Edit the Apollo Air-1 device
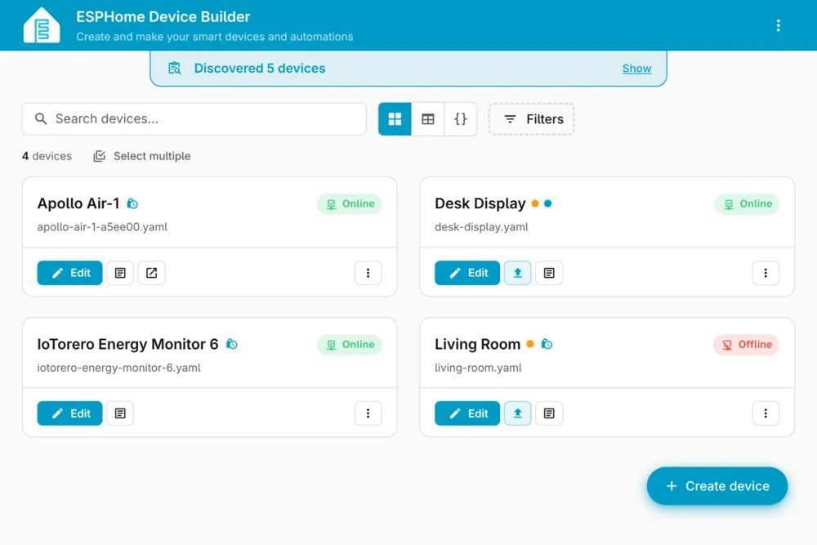Screen dimensions: 817x545 (x=69, y=273)
